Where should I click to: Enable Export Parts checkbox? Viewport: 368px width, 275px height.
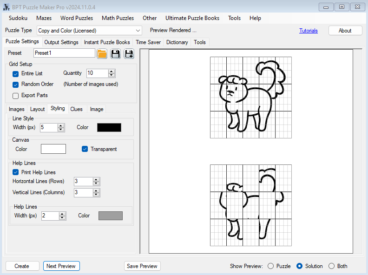15,96
